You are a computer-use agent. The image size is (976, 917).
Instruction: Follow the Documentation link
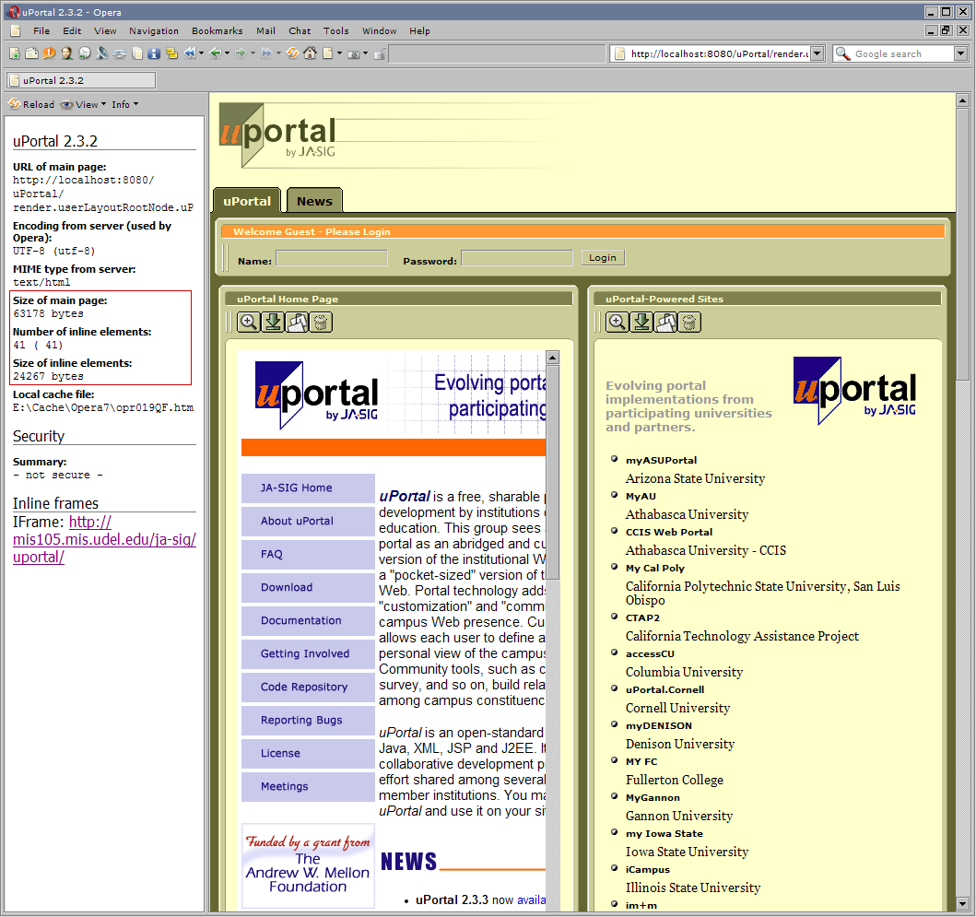[301, 620]
